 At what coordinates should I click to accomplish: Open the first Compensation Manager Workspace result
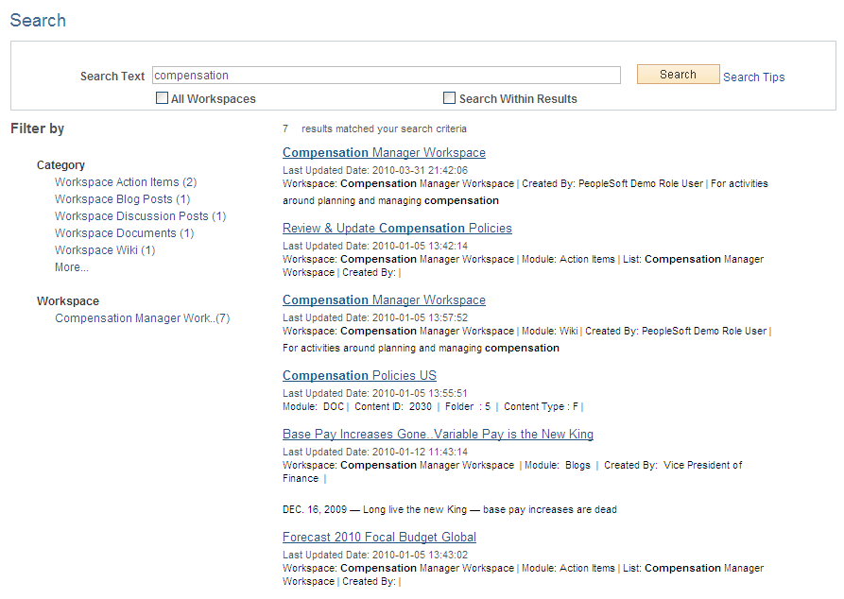coord(384,152)
